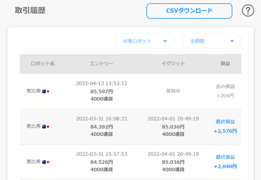The width and height of the screenshot is (261, 180).
Task: Click the 損益 column header
Action: [x=225, y=64]
